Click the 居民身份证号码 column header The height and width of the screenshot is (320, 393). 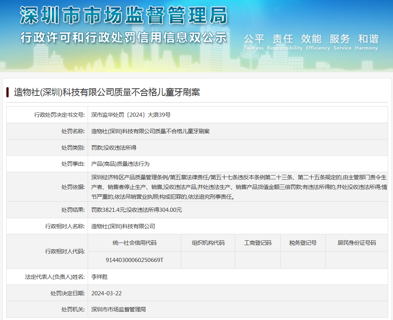click(x=357, y=243)
